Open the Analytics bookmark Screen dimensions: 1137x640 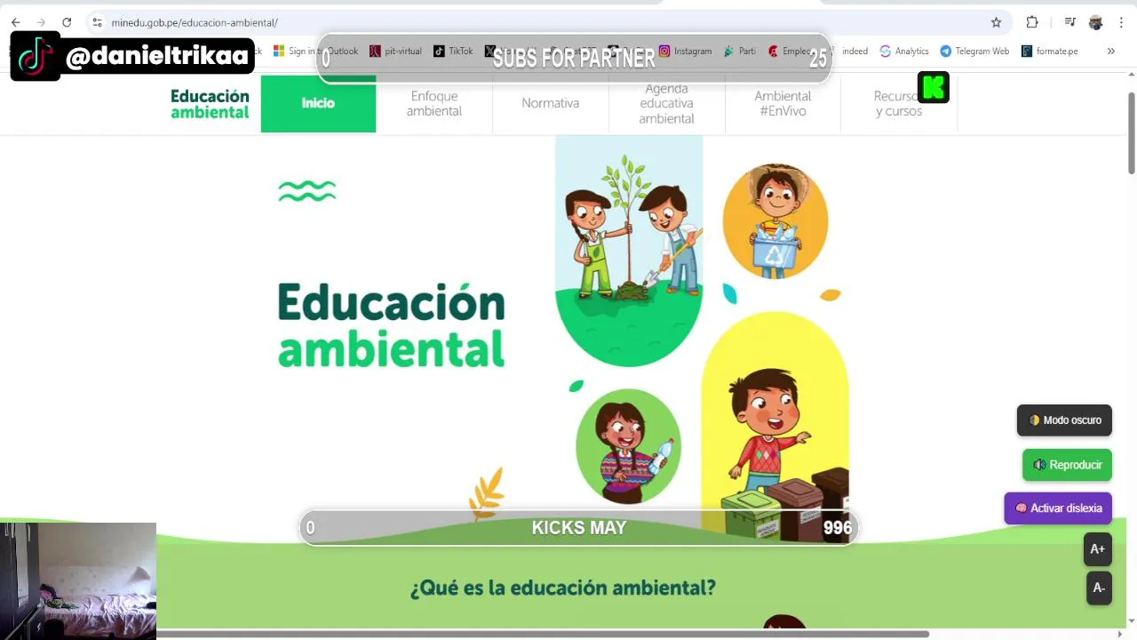(904, 52)
